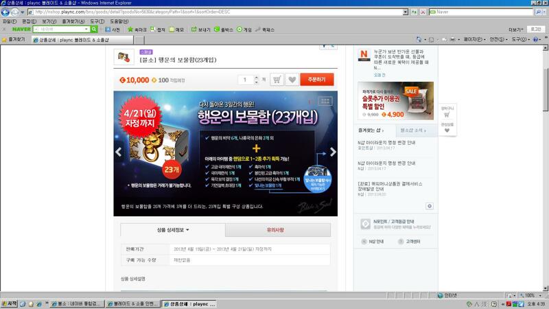This screenshot has width=549, height=309.
Task: Click the quantity spinner arrows
Action: 256,80
